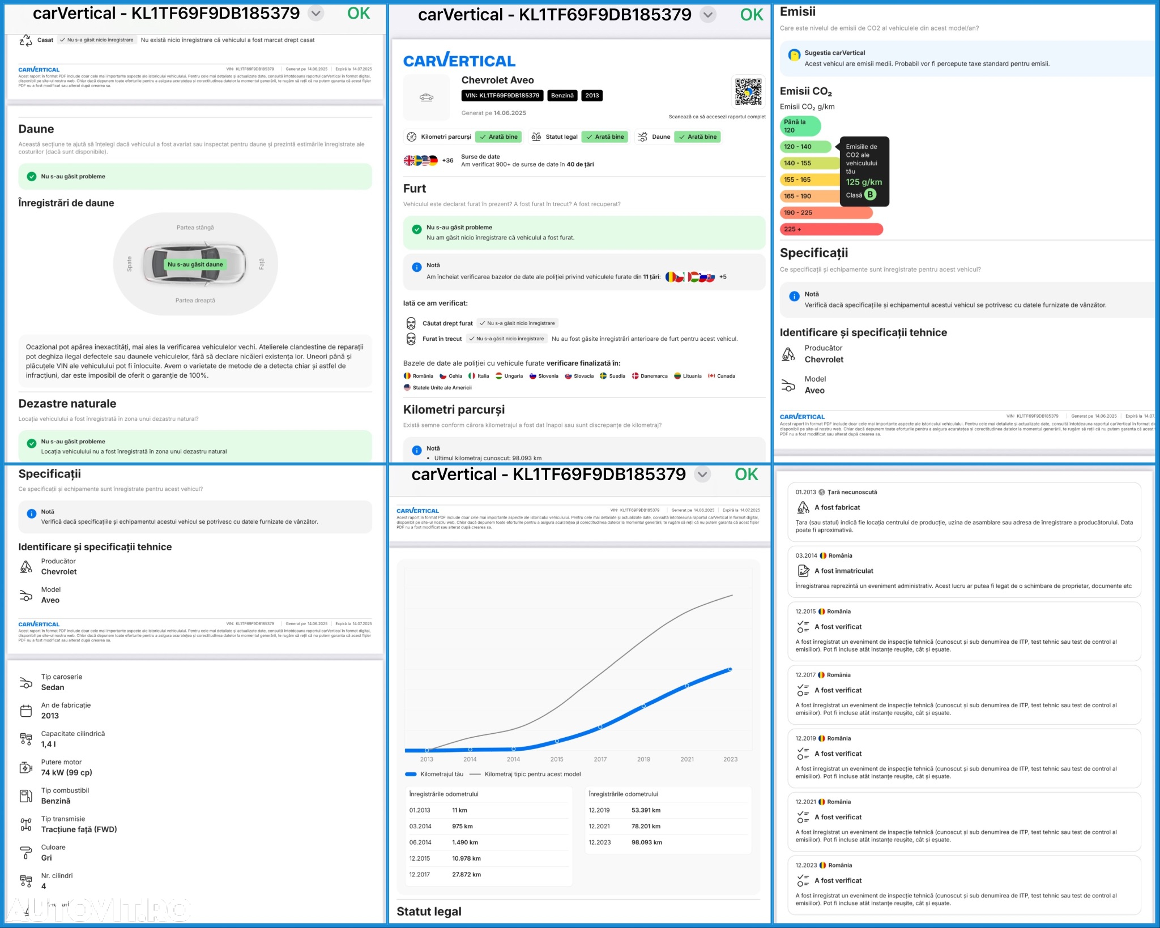Viewport: 1160px width, 928px height.
Task: Click the QR code for the full report
Action: pos(748,92)
